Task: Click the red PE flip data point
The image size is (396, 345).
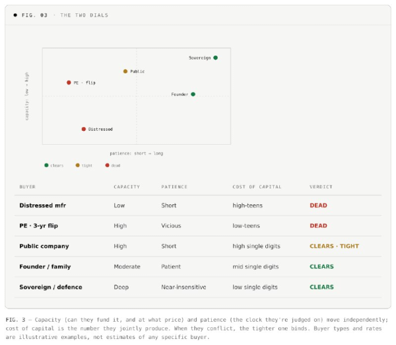Action: pos(69,83)
